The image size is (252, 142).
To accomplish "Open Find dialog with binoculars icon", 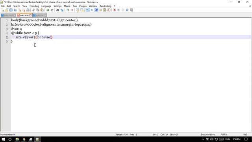I will tap(57, 10).
